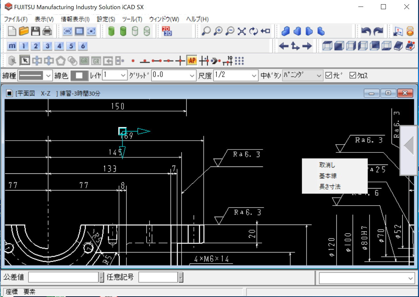Fit the view with the four-arrow icon
Viewport: 419px width, 297px height.
242,31
